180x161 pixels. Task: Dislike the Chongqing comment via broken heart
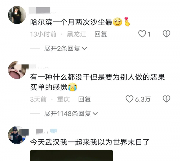point(166,99)
